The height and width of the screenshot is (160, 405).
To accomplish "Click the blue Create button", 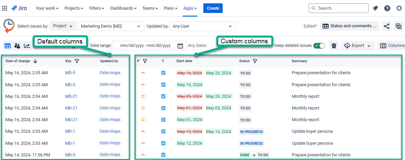I will (x=213, y=8).
